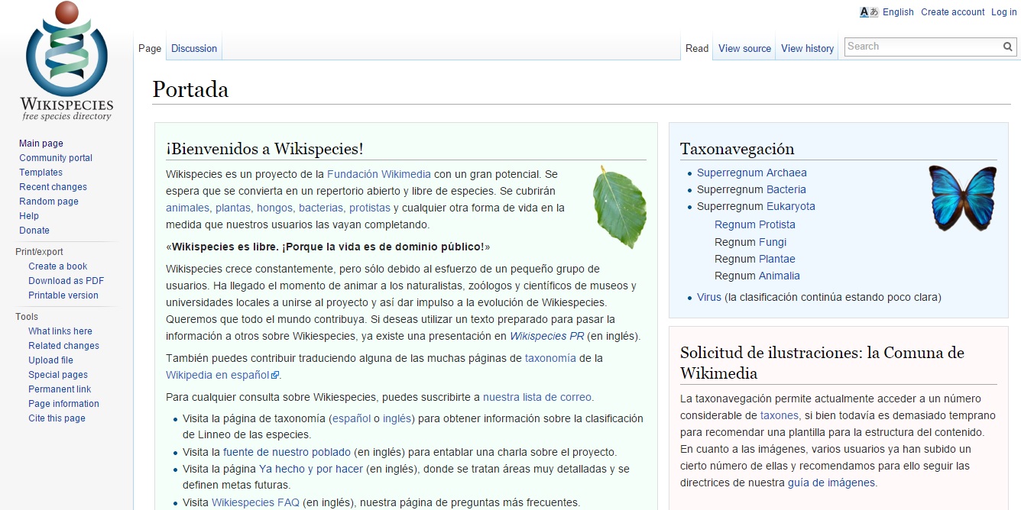Open Printable version
The height and width of the screenshot is (510, 1021).
pyautogui.click(x=63, y=295)
